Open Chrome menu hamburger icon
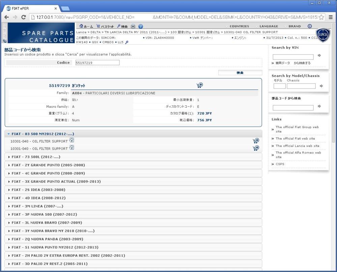The width and height of the screenshot is (337, 272). click(x=331, y=17)
